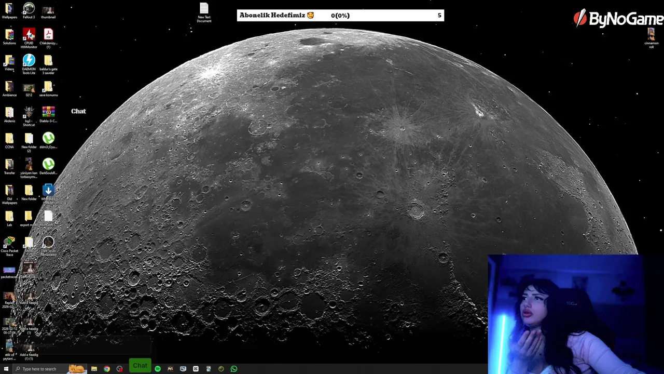This screenshot has height=374, width=664.
Task: Open WhatsApp from the taskbar
Action: pos(234,369)
